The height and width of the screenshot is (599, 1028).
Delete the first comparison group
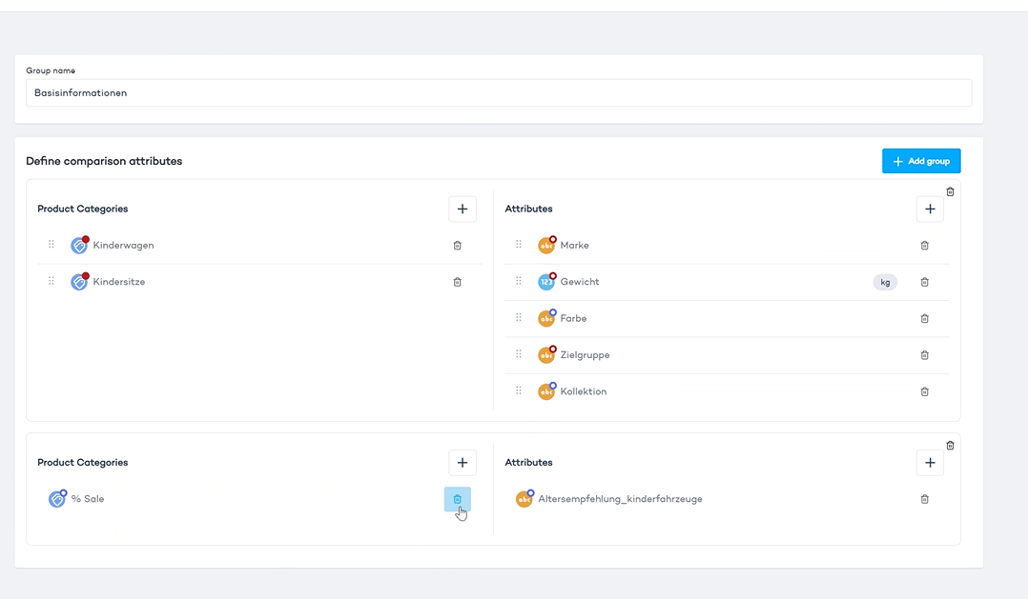coord(950,191)
